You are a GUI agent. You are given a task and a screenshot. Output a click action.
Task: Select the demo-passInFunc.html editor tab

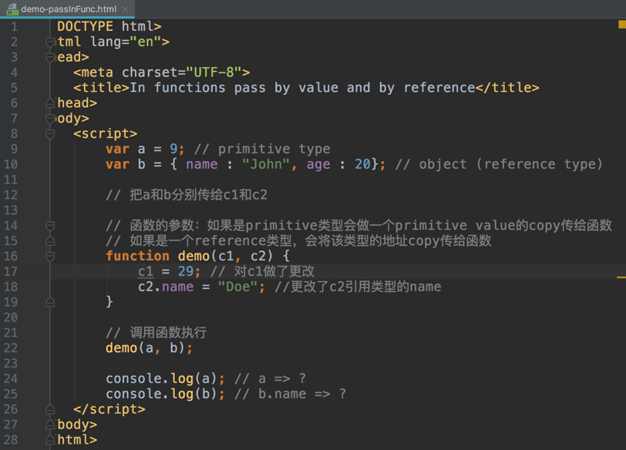tap(67, 8)
